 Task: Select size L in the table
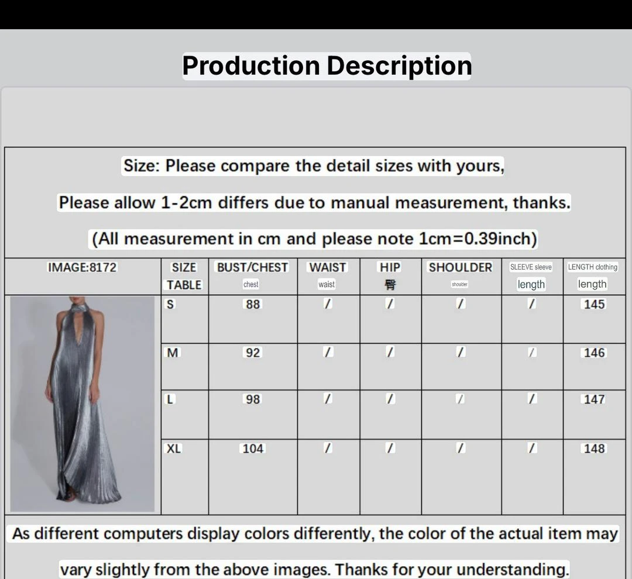[x=169, y=399]
